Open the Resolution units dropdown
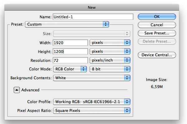The width and height of the screenshot is (187, 124). point(110,60)
